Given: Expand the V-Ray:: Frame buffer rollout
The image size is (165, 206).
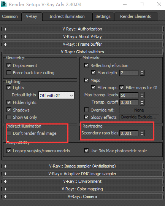Looking at the screenshot, I should tap(82, 44).
